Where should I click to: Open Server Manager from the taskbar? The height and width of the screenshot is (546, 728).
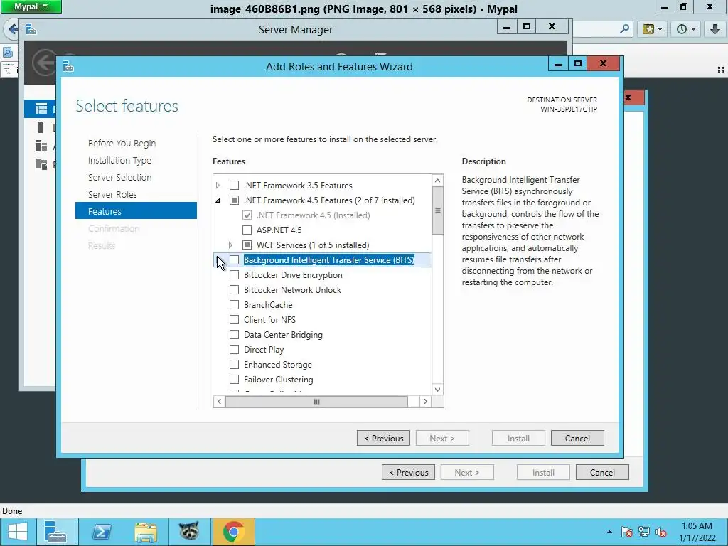click(x=55, y=532)
